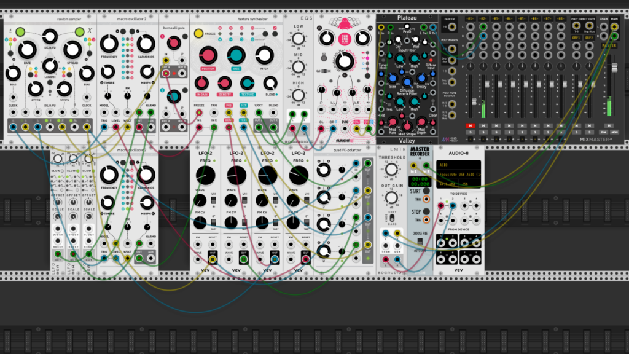Mute track 01 on MixMaster
The width and height of the screenshot is (629, 354).
(x=470, y=125)
